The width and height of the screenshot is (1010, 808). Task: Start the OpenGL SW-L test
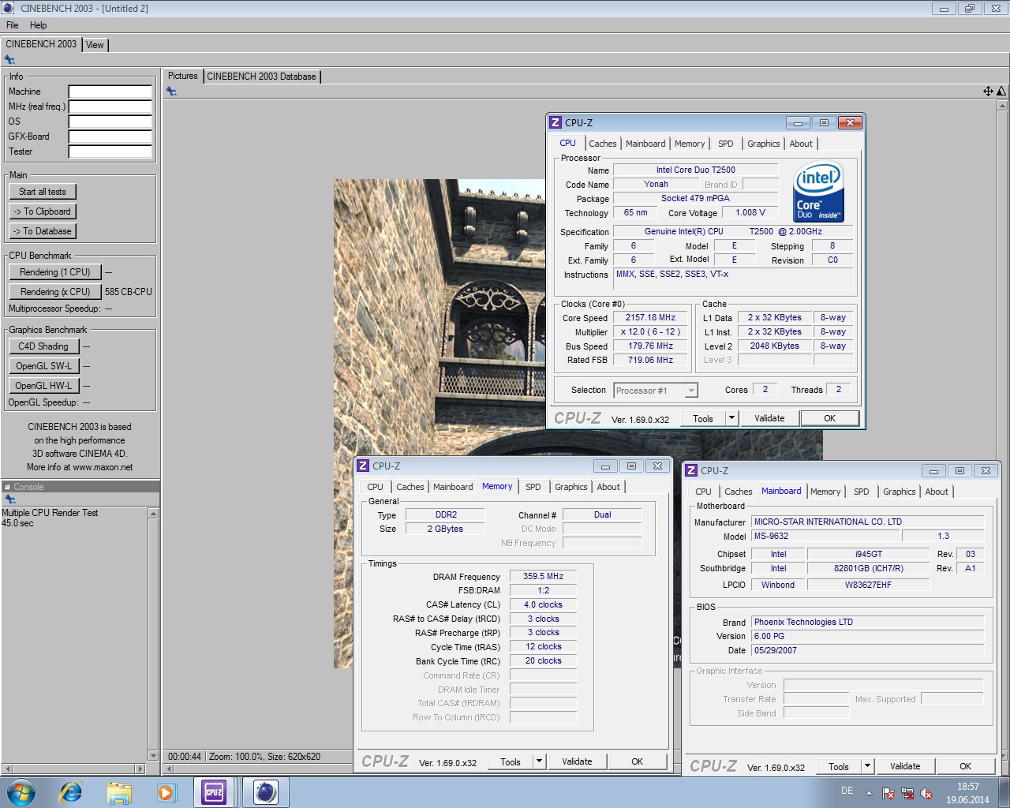tap(43, 366)
